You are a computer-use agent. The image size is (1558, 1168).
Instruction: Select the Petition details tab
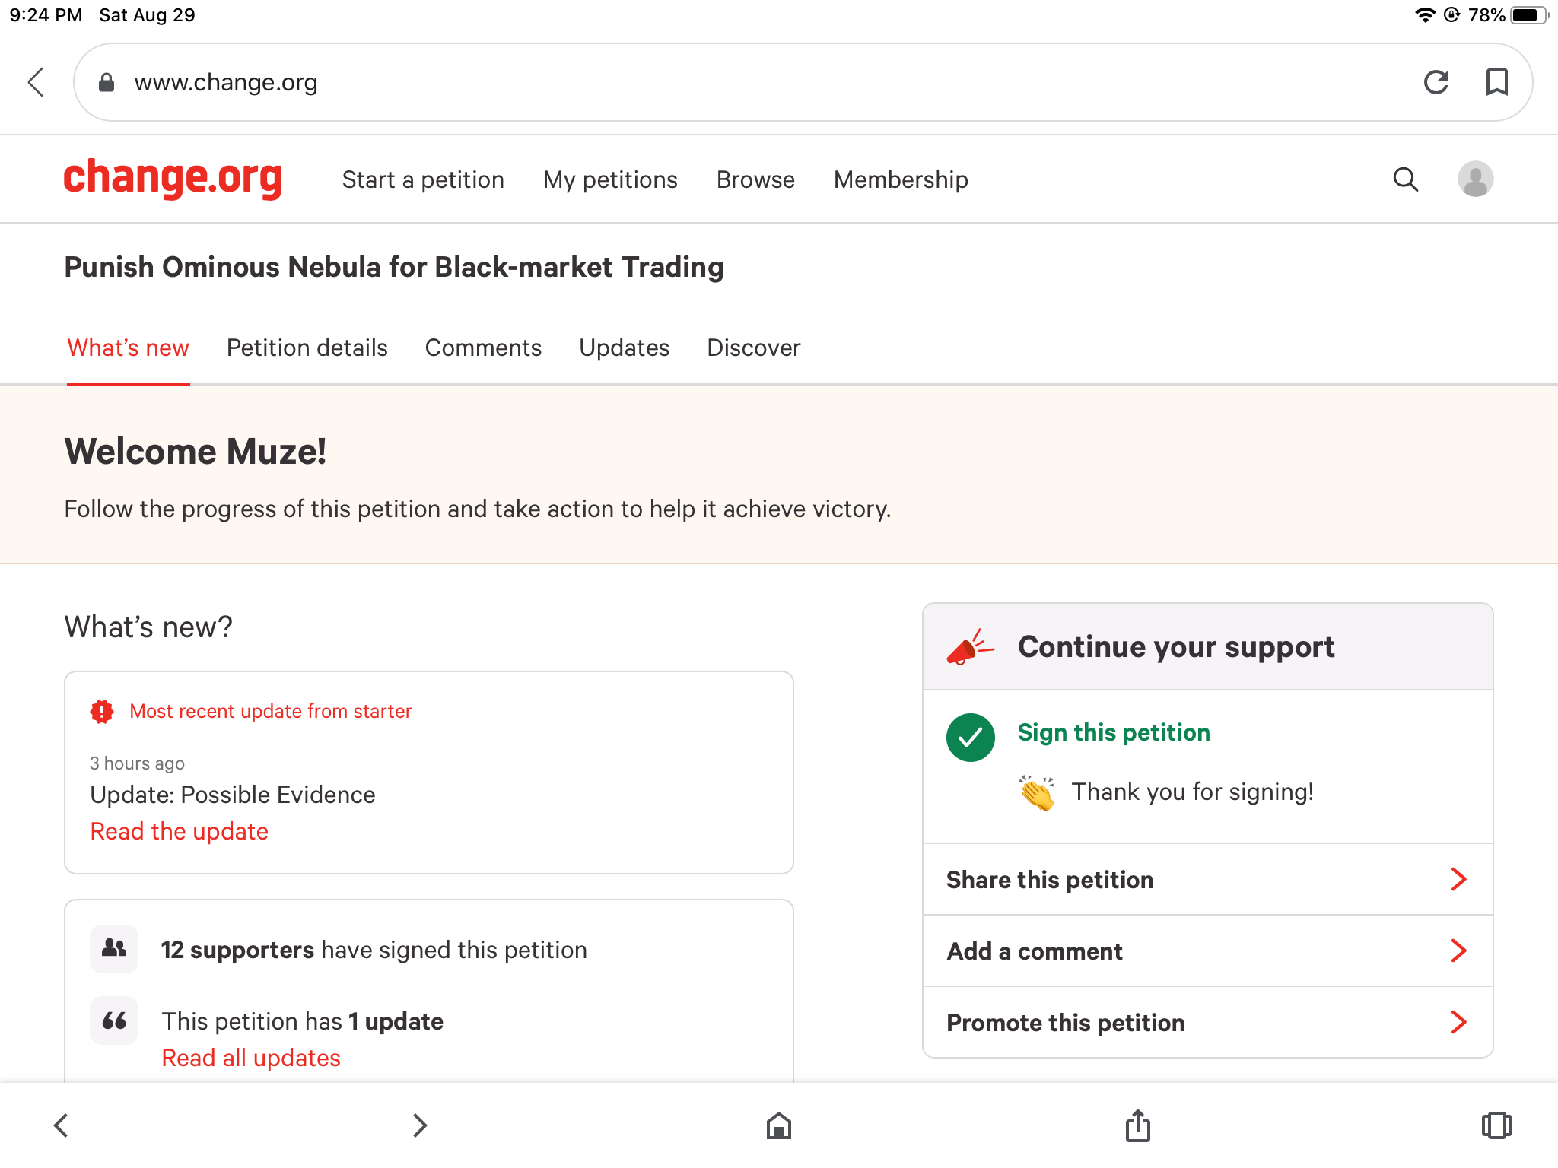pos(307,348)
